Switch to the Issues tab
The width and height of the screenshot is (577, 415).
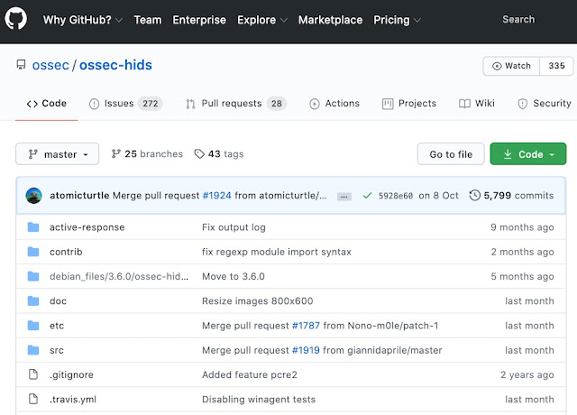pos(124,104)
